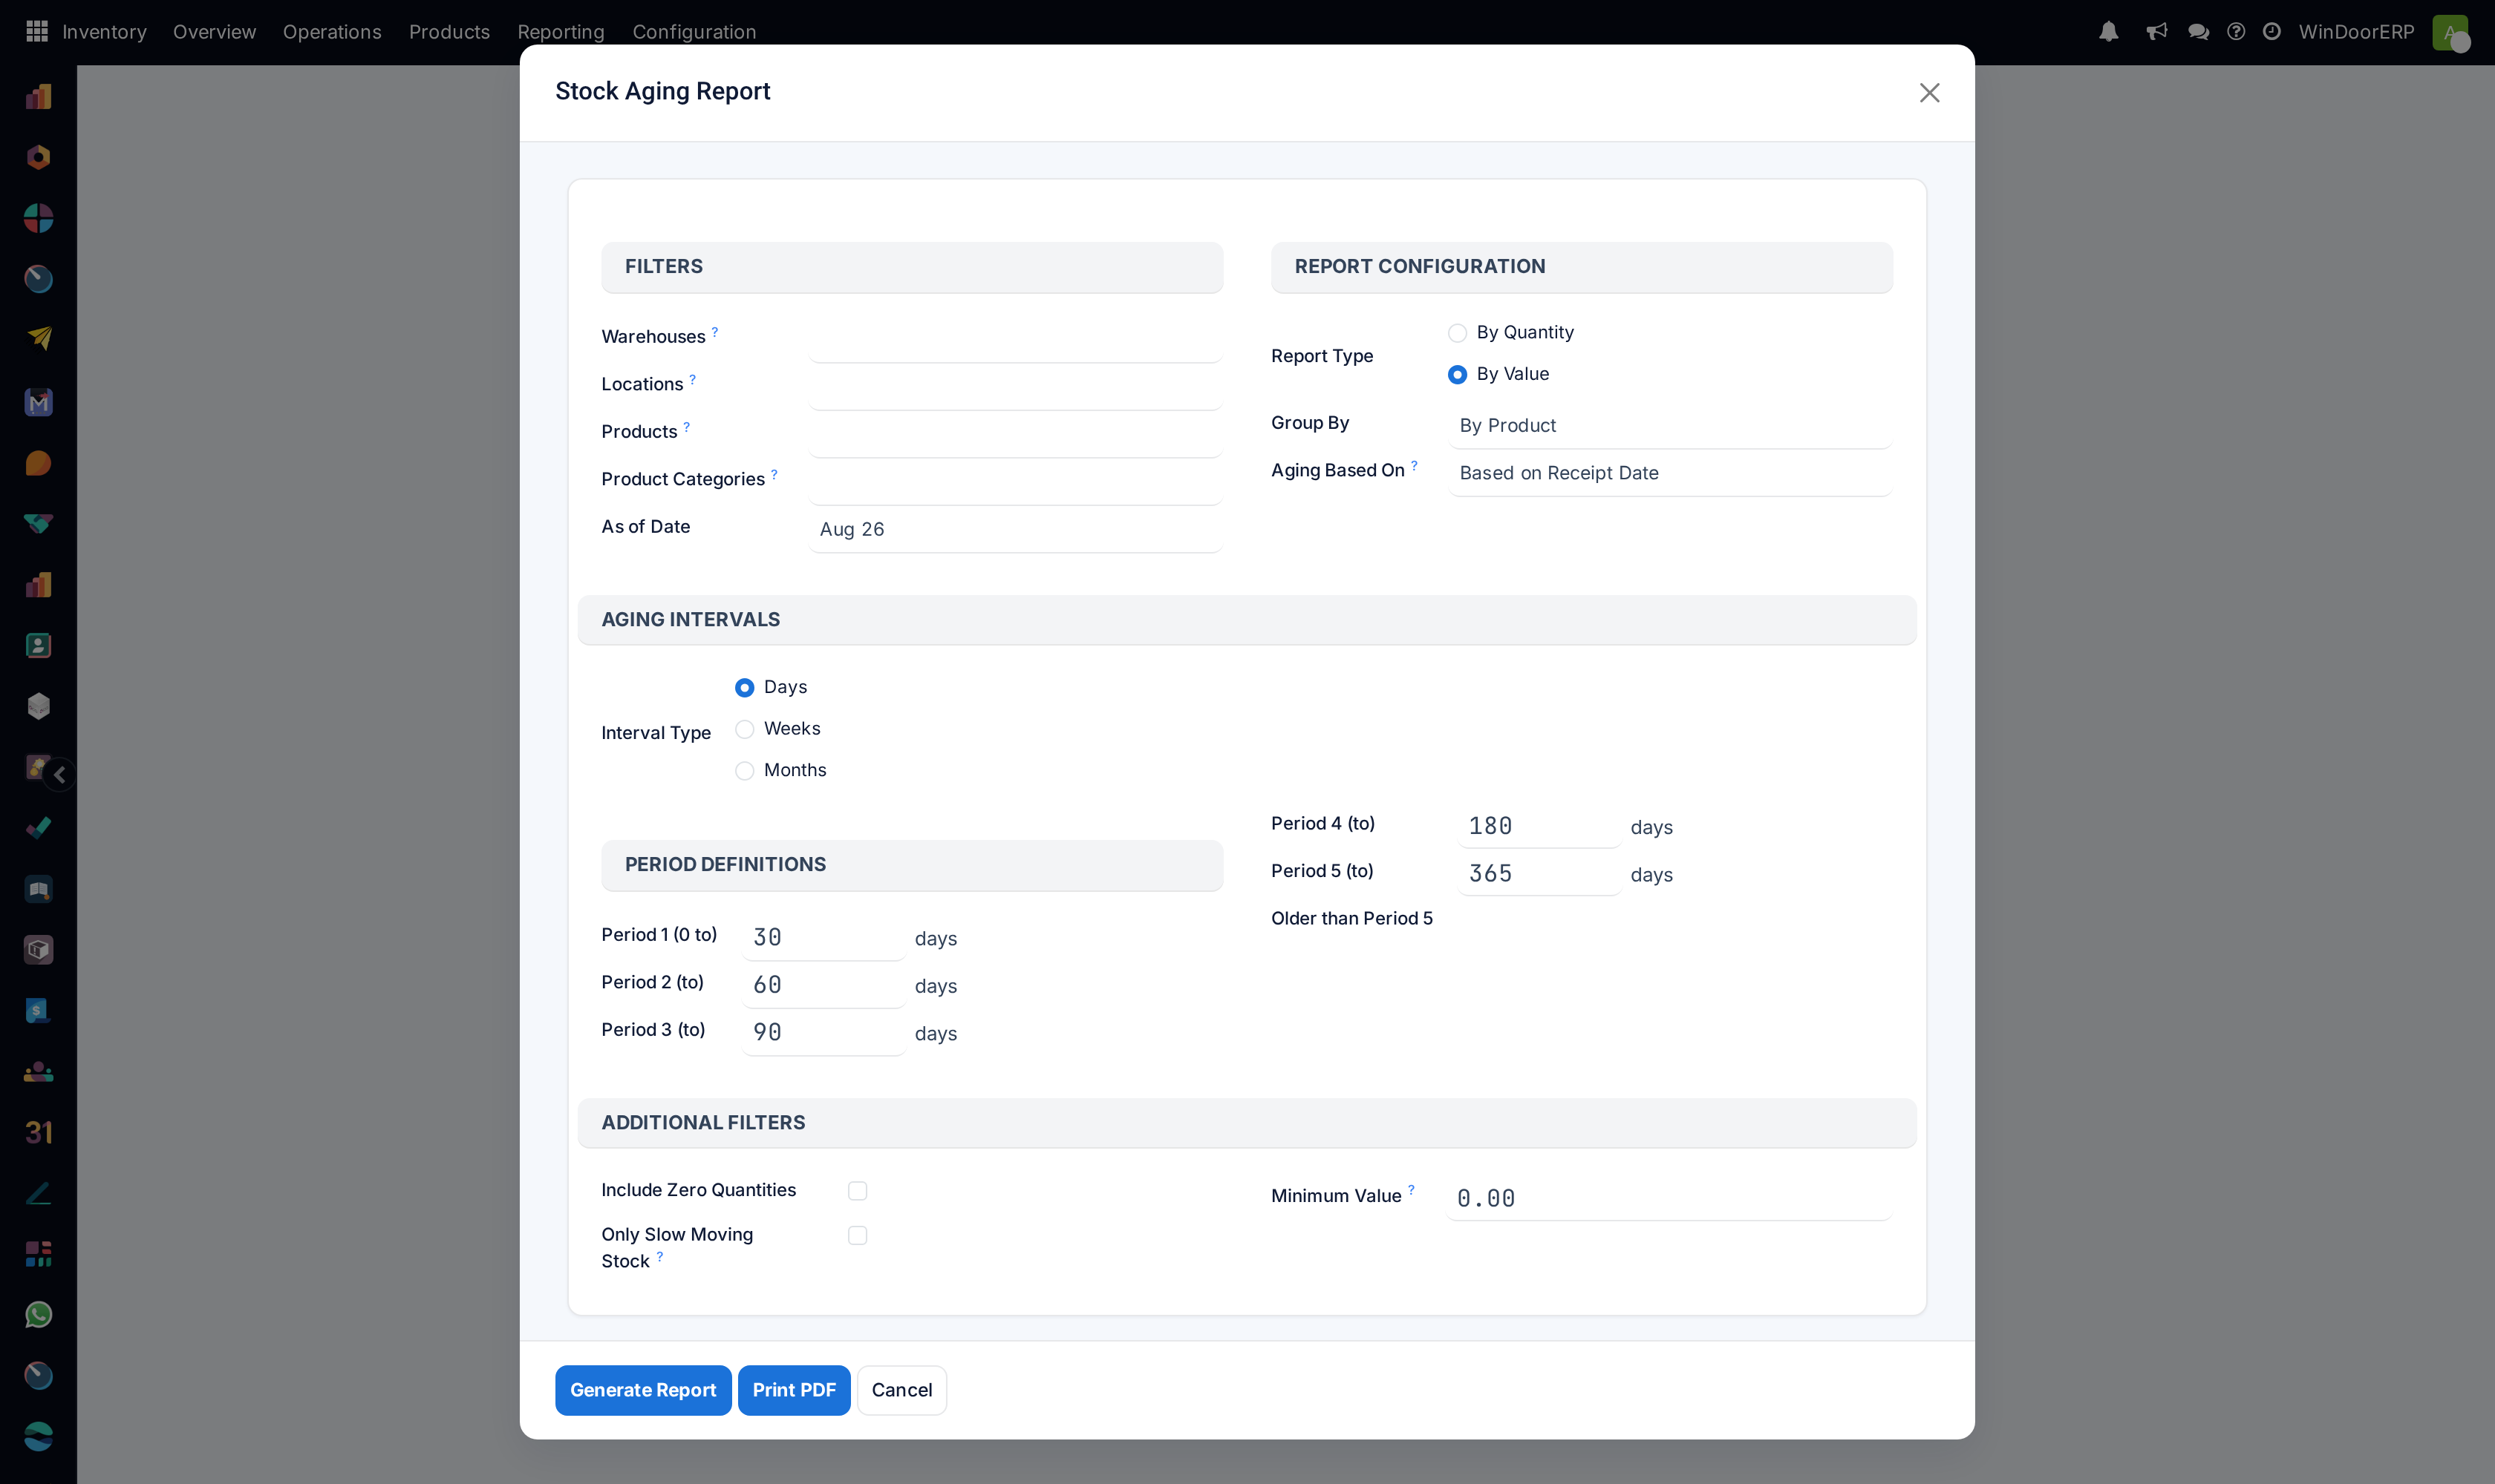Click the Minimum Value input field
The height and width of the screenshot is (1484, 2495).
pos(1669,1198)
